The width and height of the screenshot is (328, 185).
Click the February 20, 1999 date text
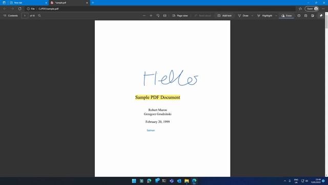click(157, 122)
